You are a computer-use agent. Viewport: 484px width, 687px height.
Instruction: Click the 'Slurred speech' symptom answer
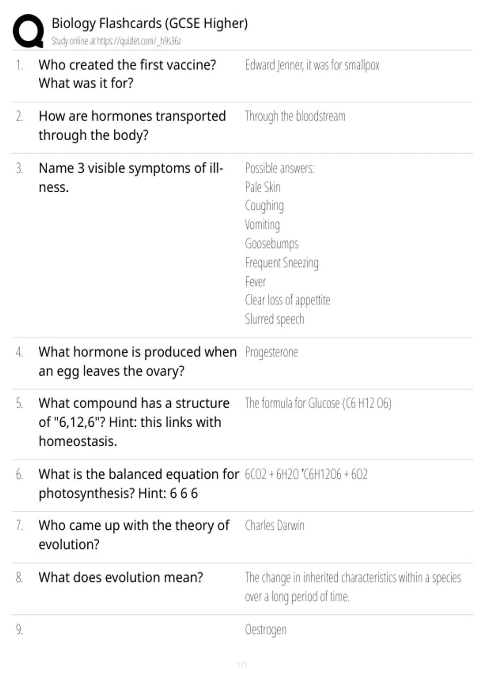[x=275, y=319]
